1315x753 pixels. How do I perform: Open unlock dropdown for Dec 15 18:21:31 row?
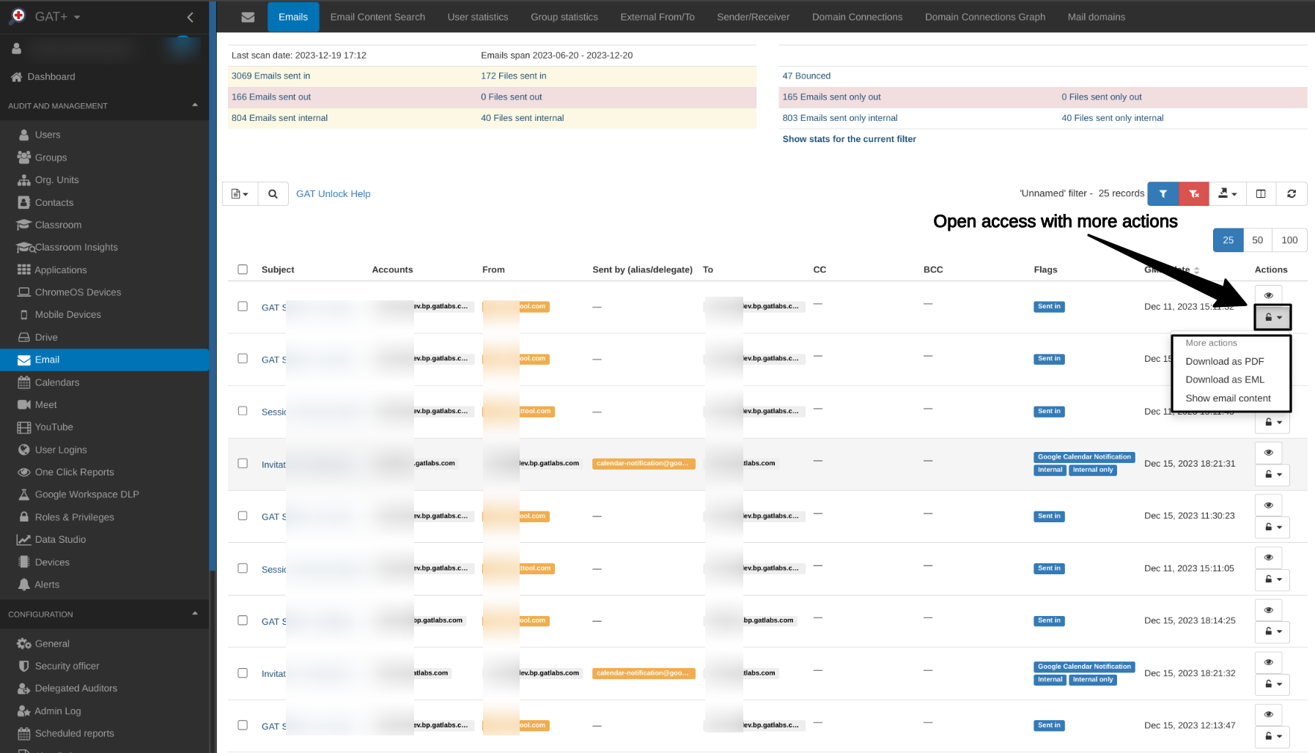(1272, 475)
